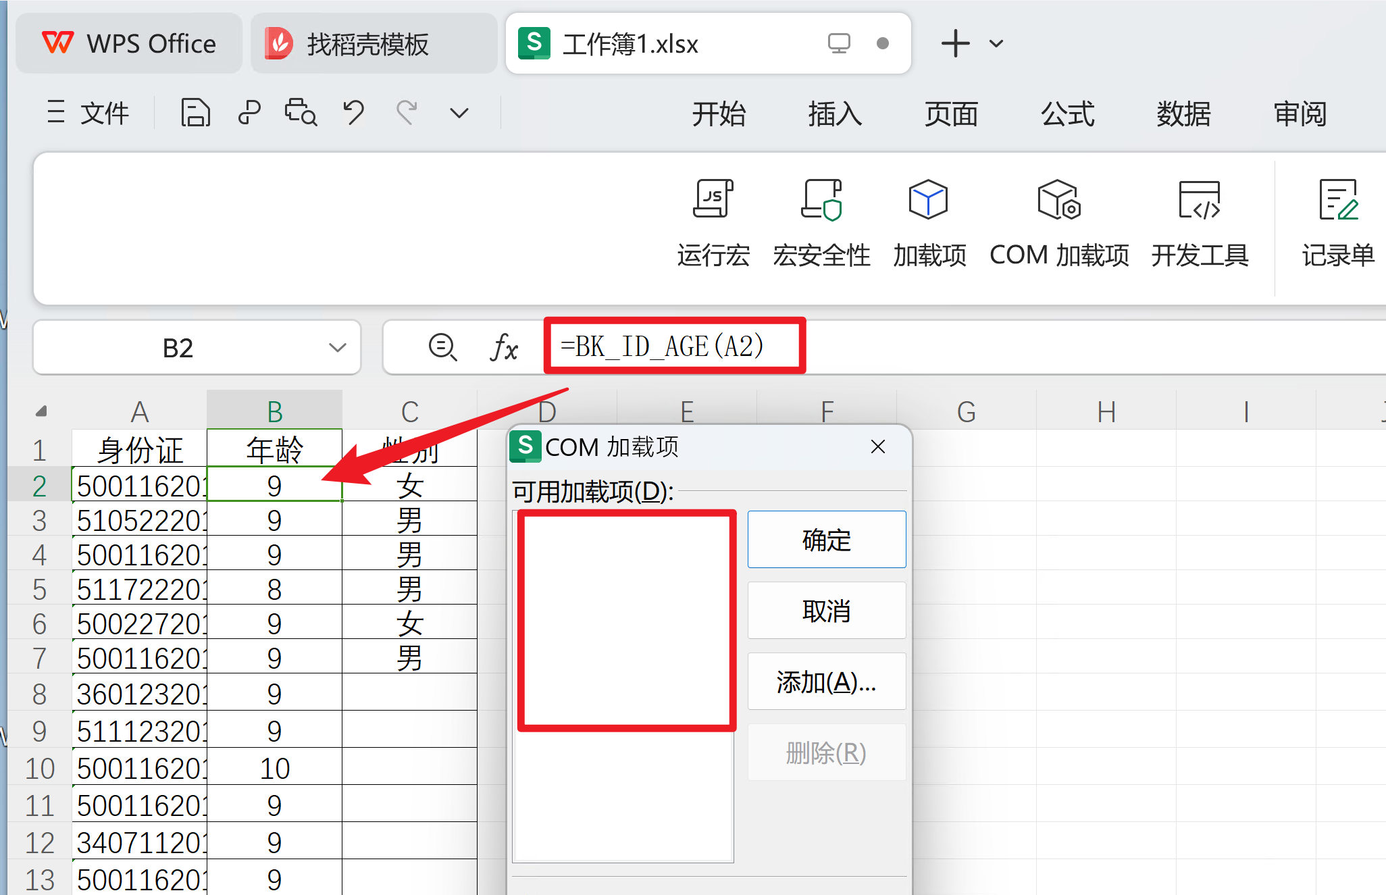Switch to the 找稻壳模板 tab
The image size is (1386, 895).
(x=374, y=43)
